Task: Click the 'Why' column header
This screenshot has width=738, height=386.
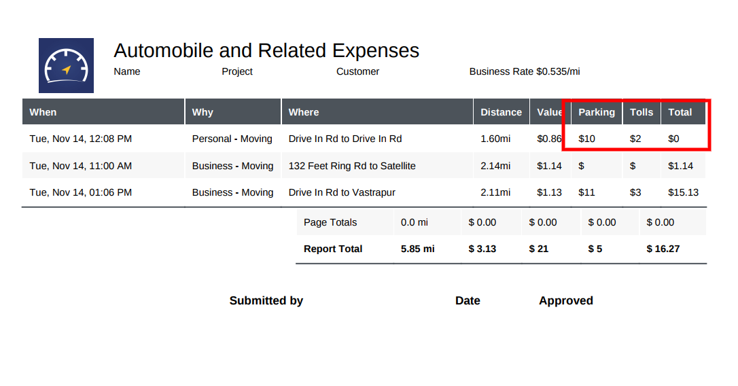Action: 233,112
